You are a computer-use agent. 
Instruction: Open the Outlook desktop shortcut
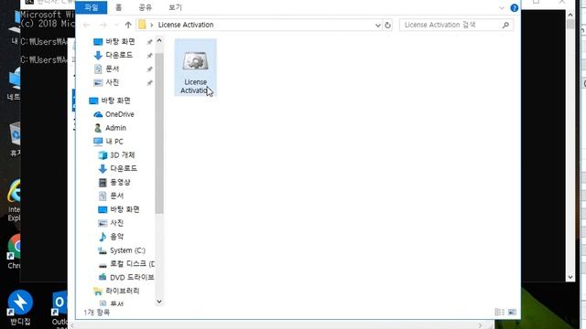60,309
